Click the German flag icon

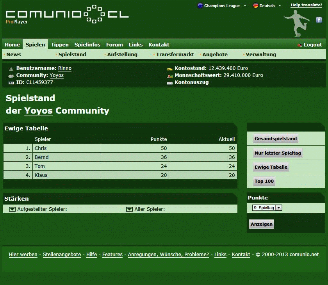pyautogui.click(x=255, y=5)
